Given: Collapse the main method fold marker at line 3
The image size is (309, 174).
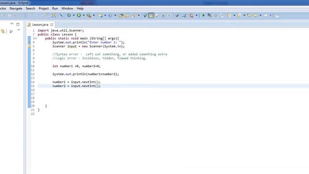Looking at the screenshot, I should coord(36,39).
